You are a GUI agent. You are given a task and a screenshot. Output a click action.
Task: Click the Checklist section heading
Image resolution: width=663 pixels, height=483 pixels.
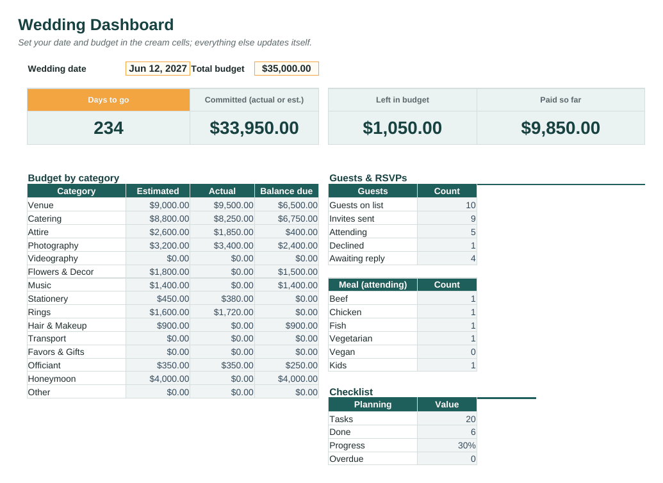tap(351, 392)
